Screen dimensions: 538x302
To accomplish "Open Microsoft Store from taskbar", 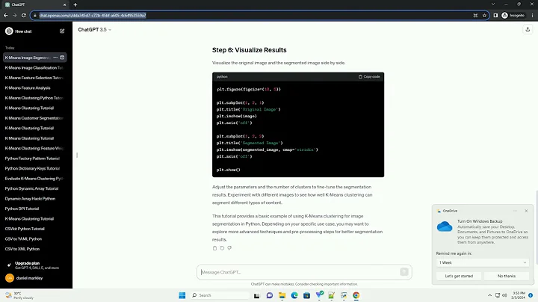I will 307,295.
